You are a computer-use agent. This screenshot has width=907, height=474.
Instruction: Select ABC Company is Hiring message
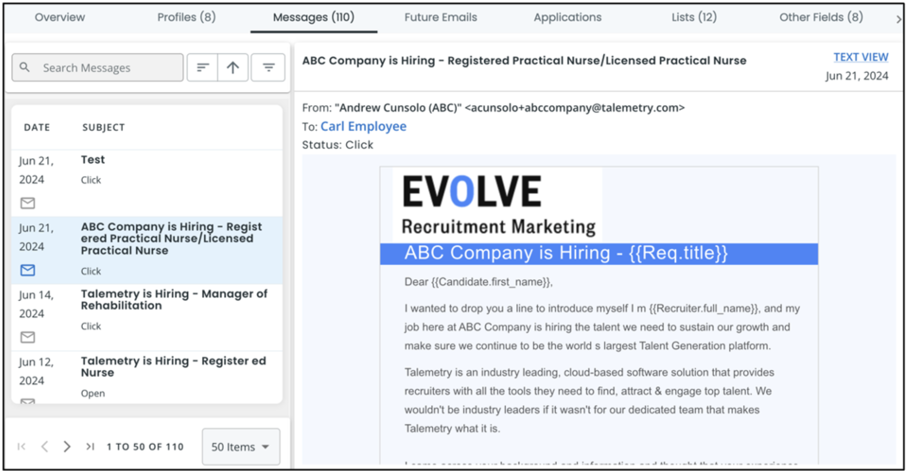[x=147, y=250]
